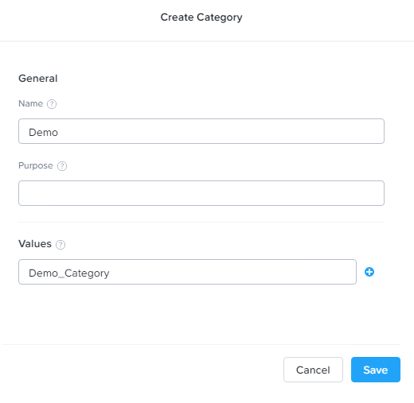Viewport: 414px width, 403px height.
Task: Focus the Name input field
Action: pos(201,131)
